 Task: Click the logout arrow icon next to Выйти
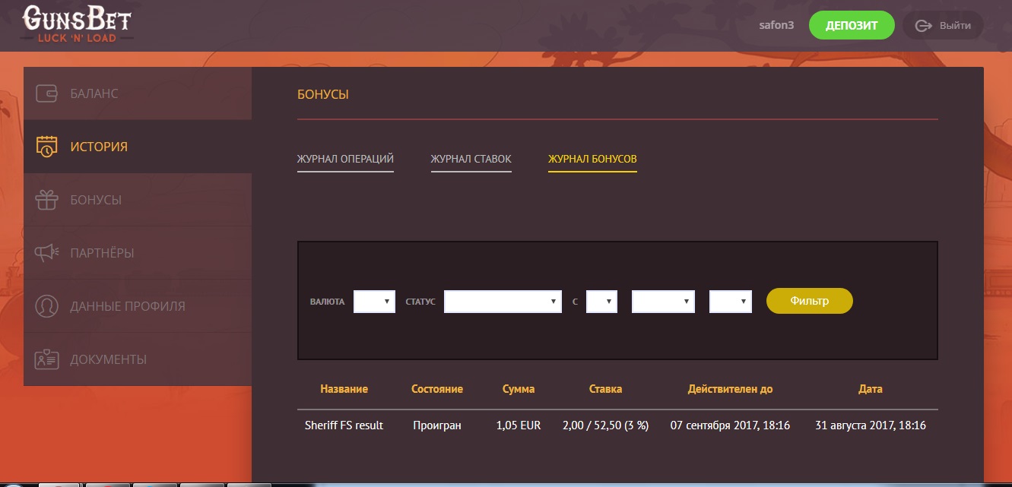pyautogui.click(x=924, y=26)
